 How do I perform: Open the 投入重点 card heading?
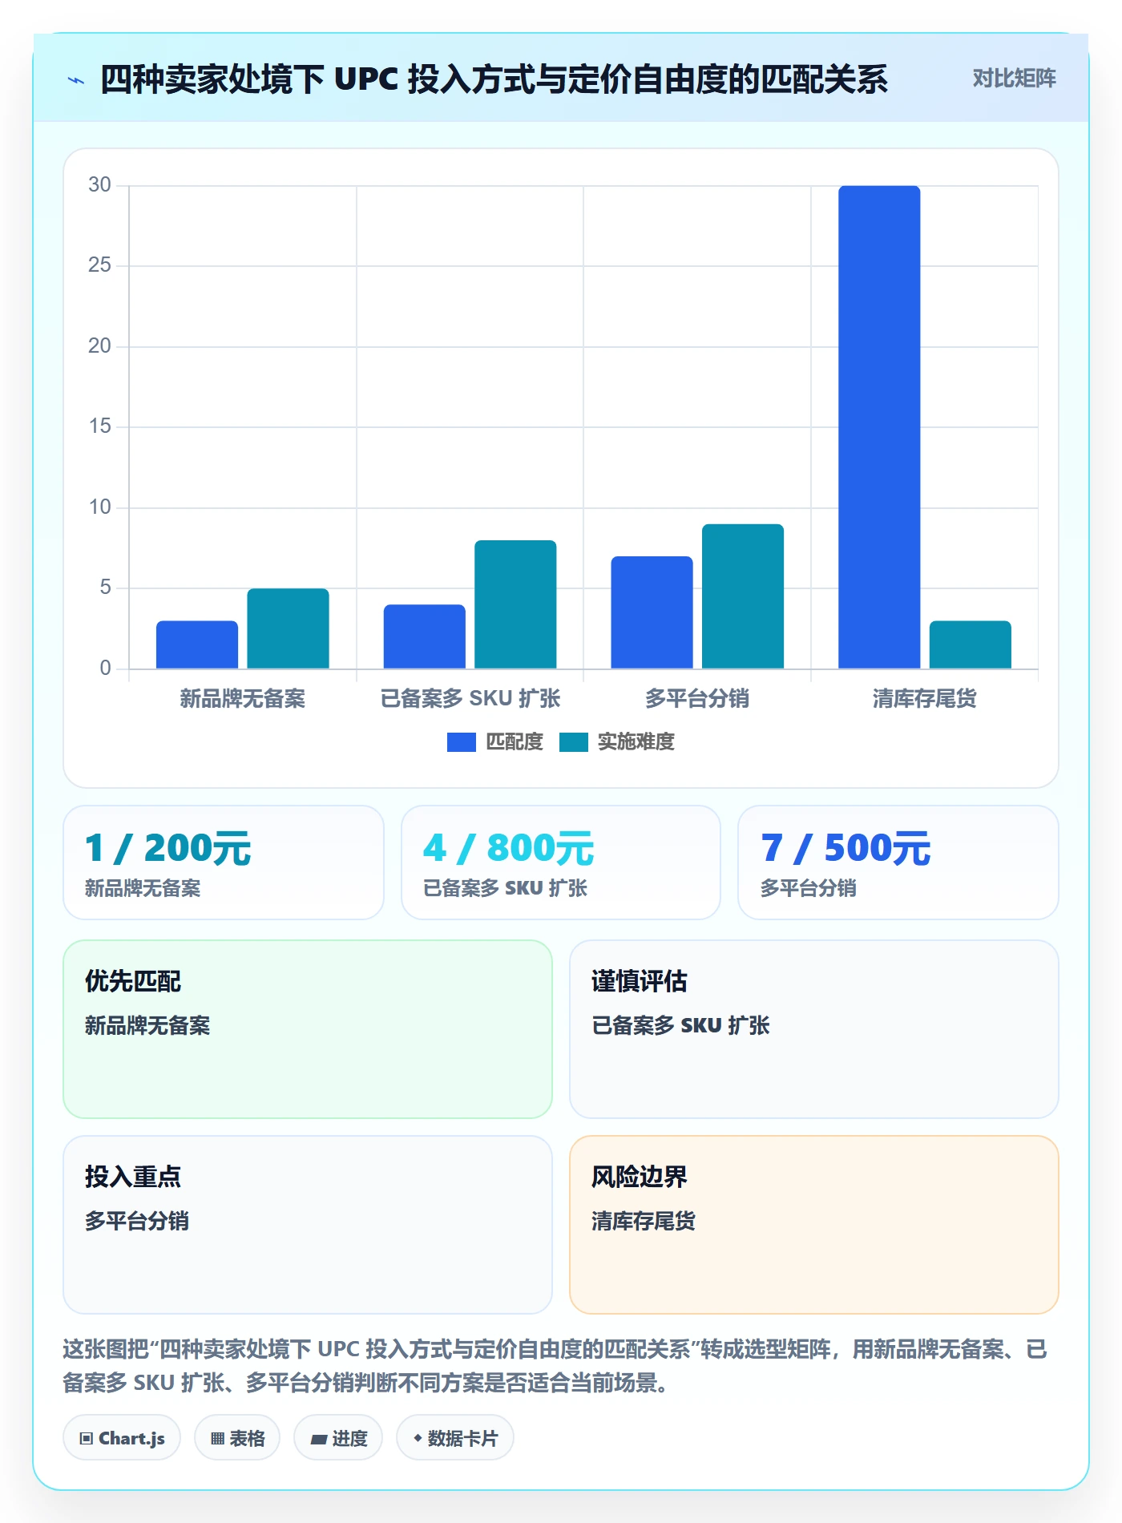point(133,1177)
